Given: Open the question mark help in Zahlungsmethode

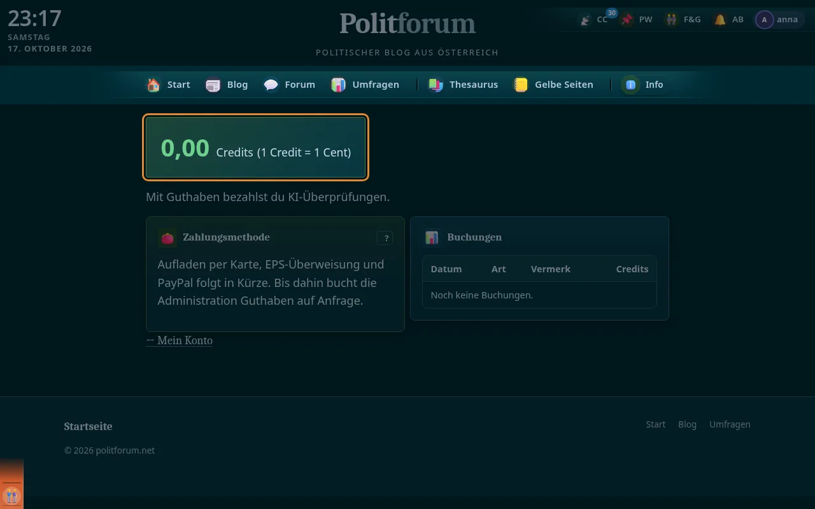Looking at the screenshot, I should click(385, 238).
